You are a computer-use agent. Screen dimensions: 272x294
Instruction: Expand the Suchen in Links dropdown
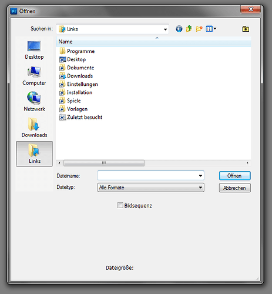point(165,29)
